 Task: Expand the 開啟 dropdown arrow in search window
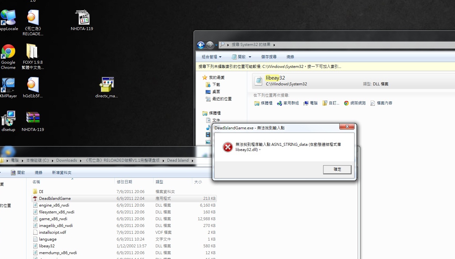(250, 57)
